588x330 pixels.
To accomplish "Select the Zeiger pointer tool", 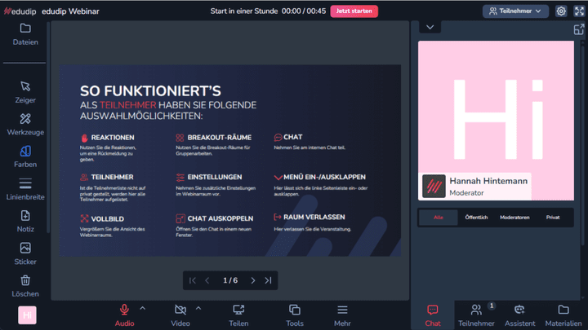I will click(x=25, y=92).
